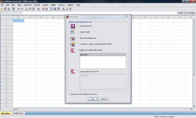Screen dimensions: 196x118
Task: Open the Variables info toolbar icon
Action: click(x=34, y=9)
